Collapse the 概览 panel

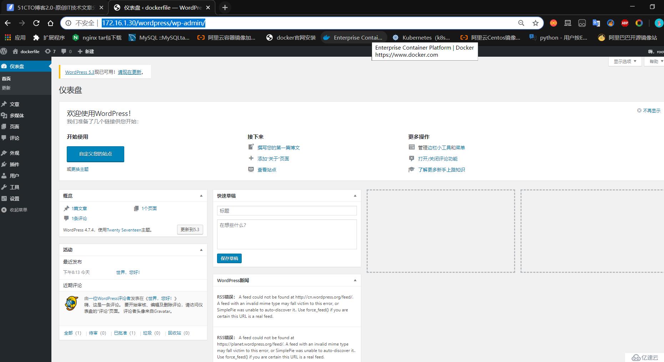pos(201,196)
